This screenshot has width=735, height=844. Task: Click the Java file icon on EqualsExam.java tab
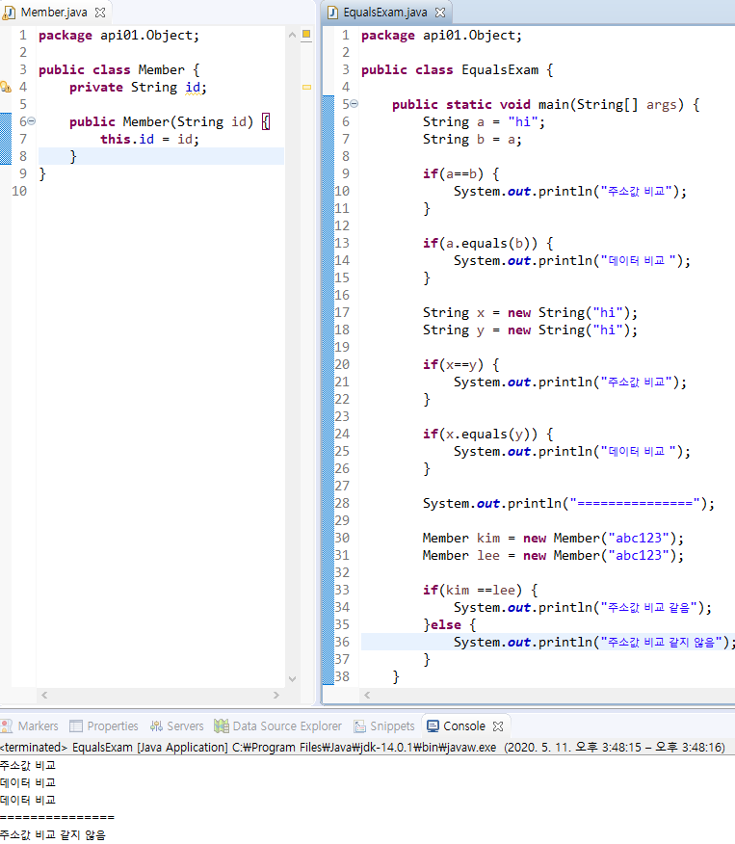pos(332,13)
